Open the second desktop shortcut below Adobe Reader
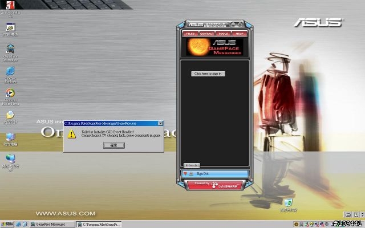The height and width of the screenshot is (228, 365). [10, 30]
